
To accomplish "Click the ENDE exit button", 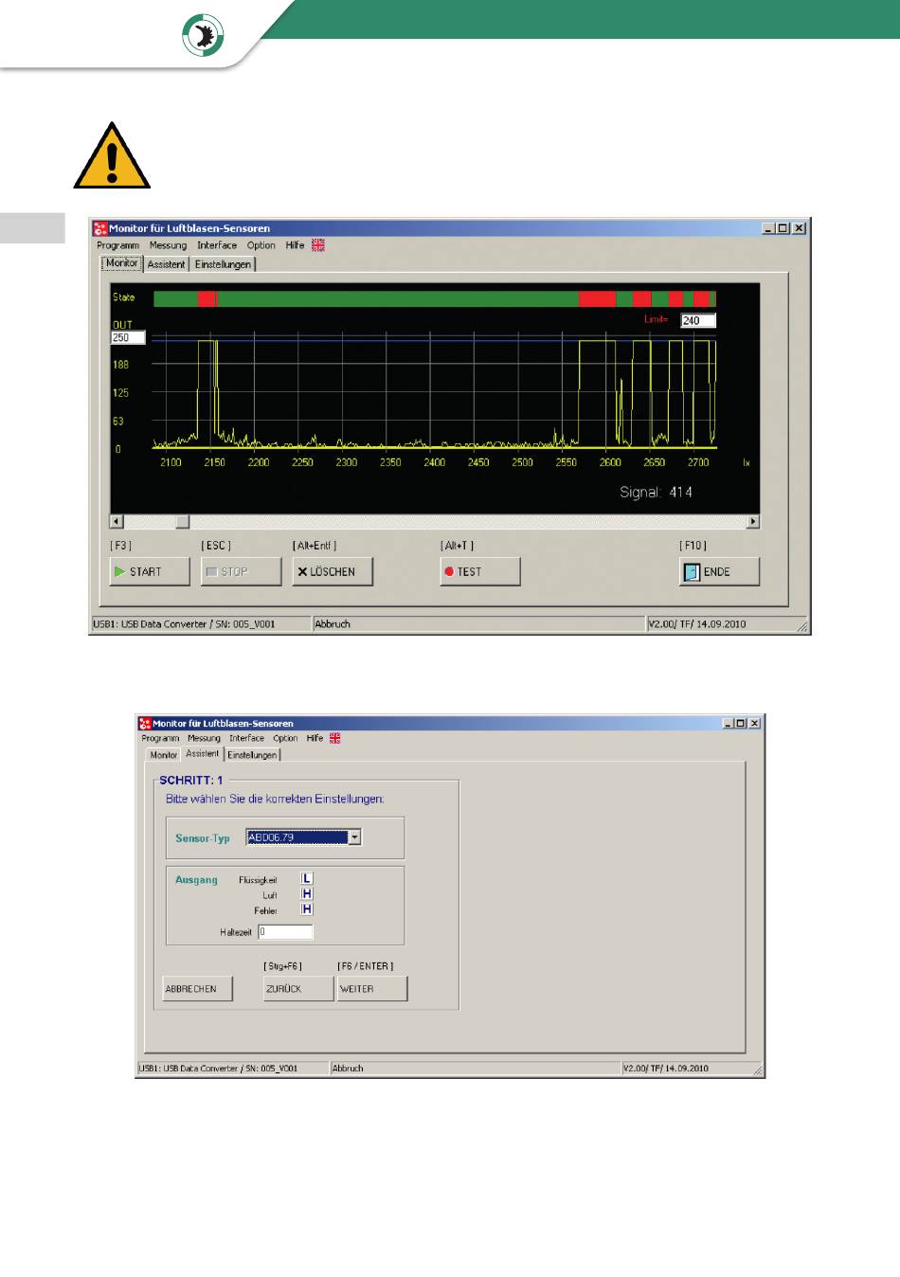I will pyautogui.click(x=719, y=571).
